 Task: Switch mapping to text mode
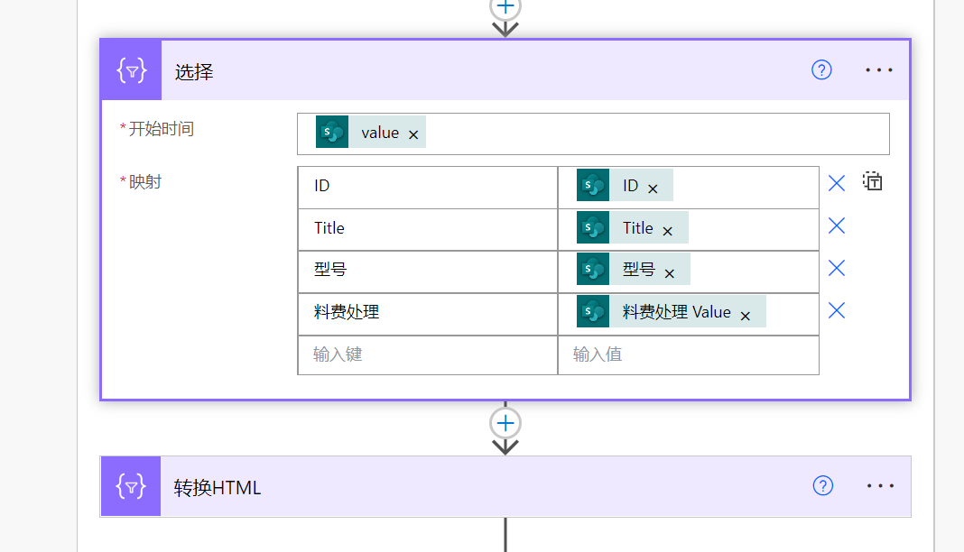click(x=872, y=181)
